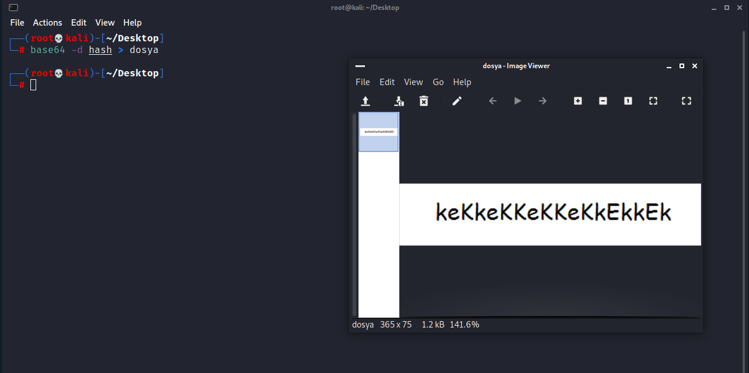Go to previous image arrow

point(493,101)
